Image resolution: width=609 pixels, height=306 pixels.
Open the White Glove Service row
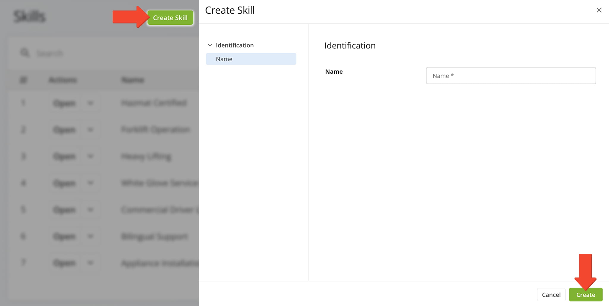(x=65, y=183)
